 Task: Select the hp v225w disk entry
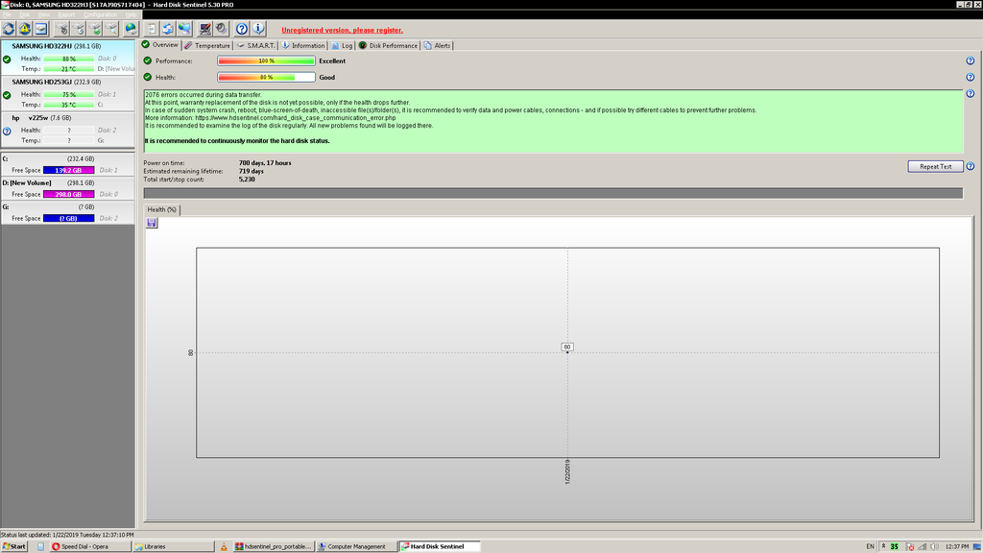68,130
